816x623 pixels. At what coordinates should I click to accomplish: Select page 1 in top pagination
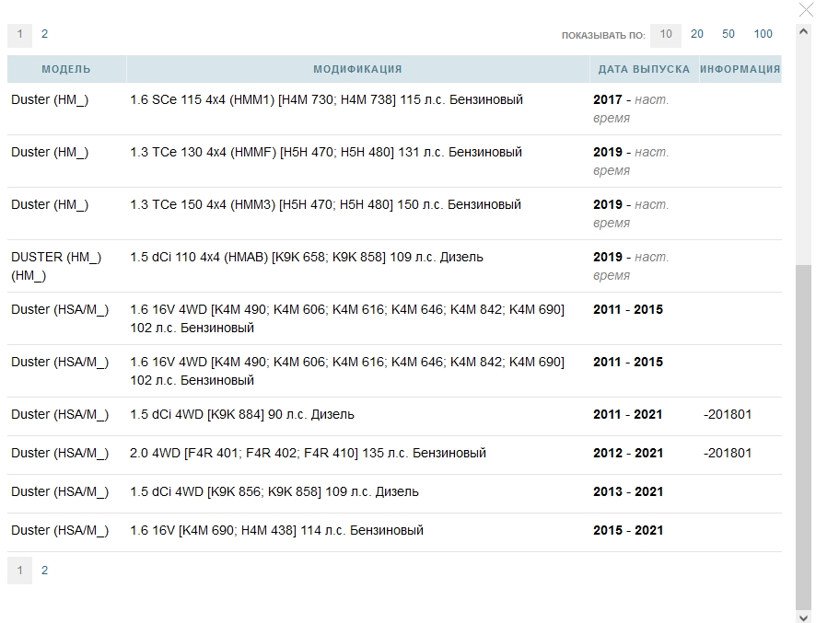point(19,35)
